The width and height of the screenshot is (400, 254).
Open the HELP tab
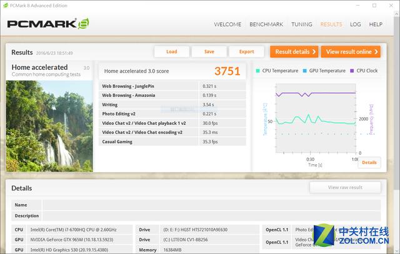coord(376,24)
